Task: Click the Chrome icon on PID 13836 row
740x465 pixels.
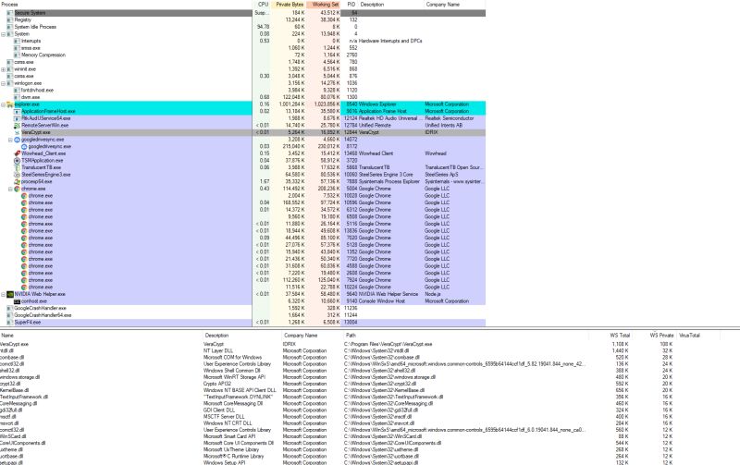Action: pos(24,230)
